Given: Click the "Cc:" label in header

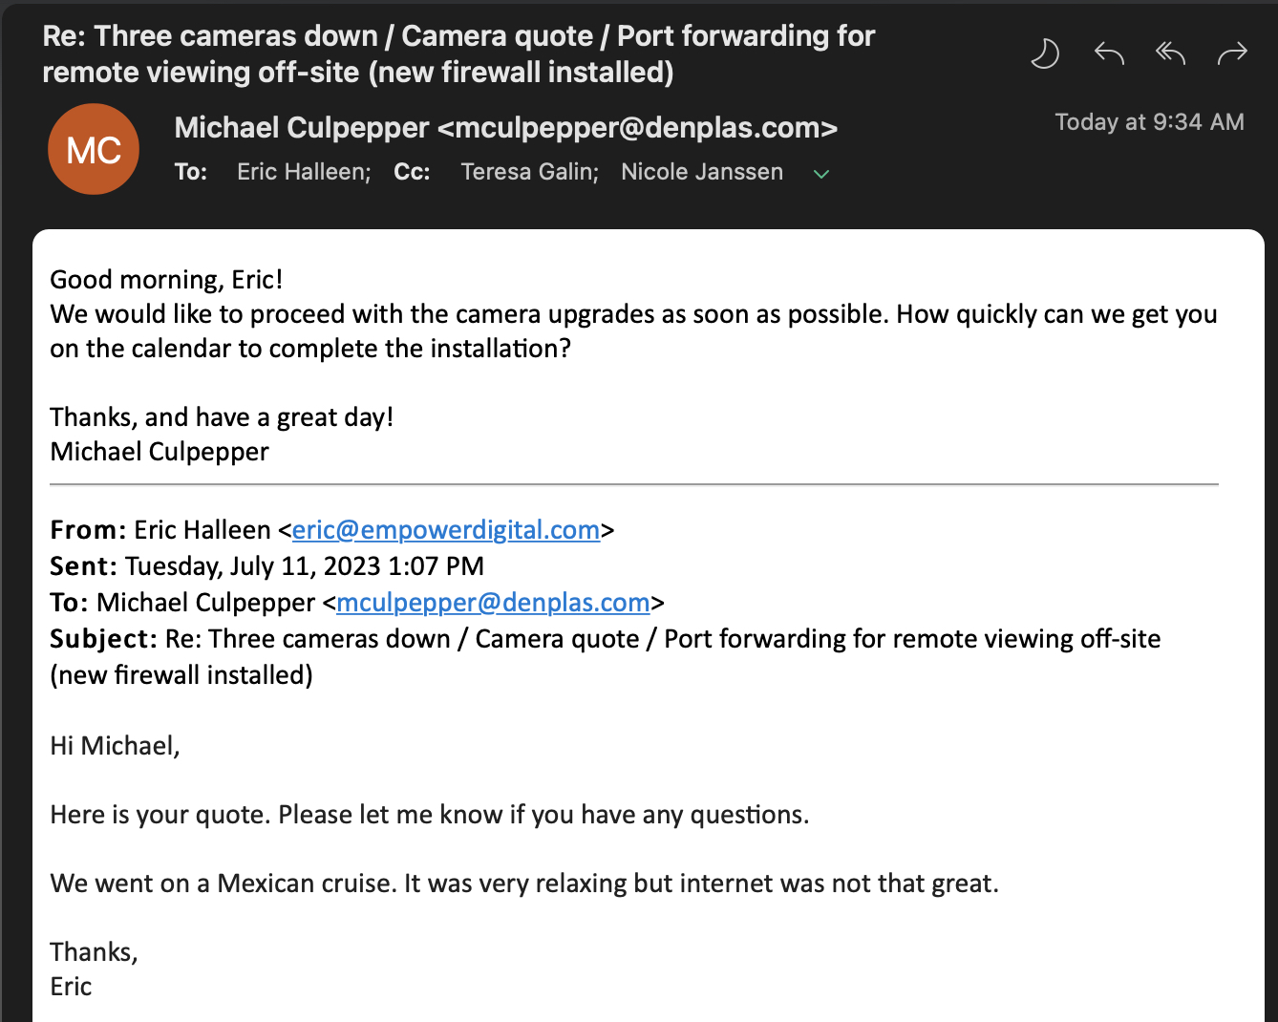Looking at the screenshot, I should tap(412, 172).
